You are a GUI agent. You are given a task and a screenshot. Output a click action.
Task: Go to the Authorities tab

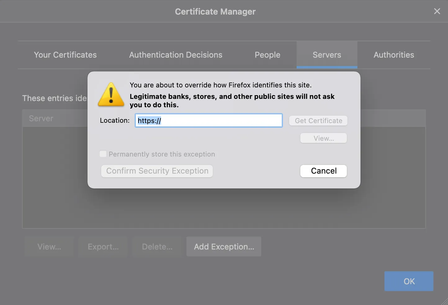[x=394, y=55]
